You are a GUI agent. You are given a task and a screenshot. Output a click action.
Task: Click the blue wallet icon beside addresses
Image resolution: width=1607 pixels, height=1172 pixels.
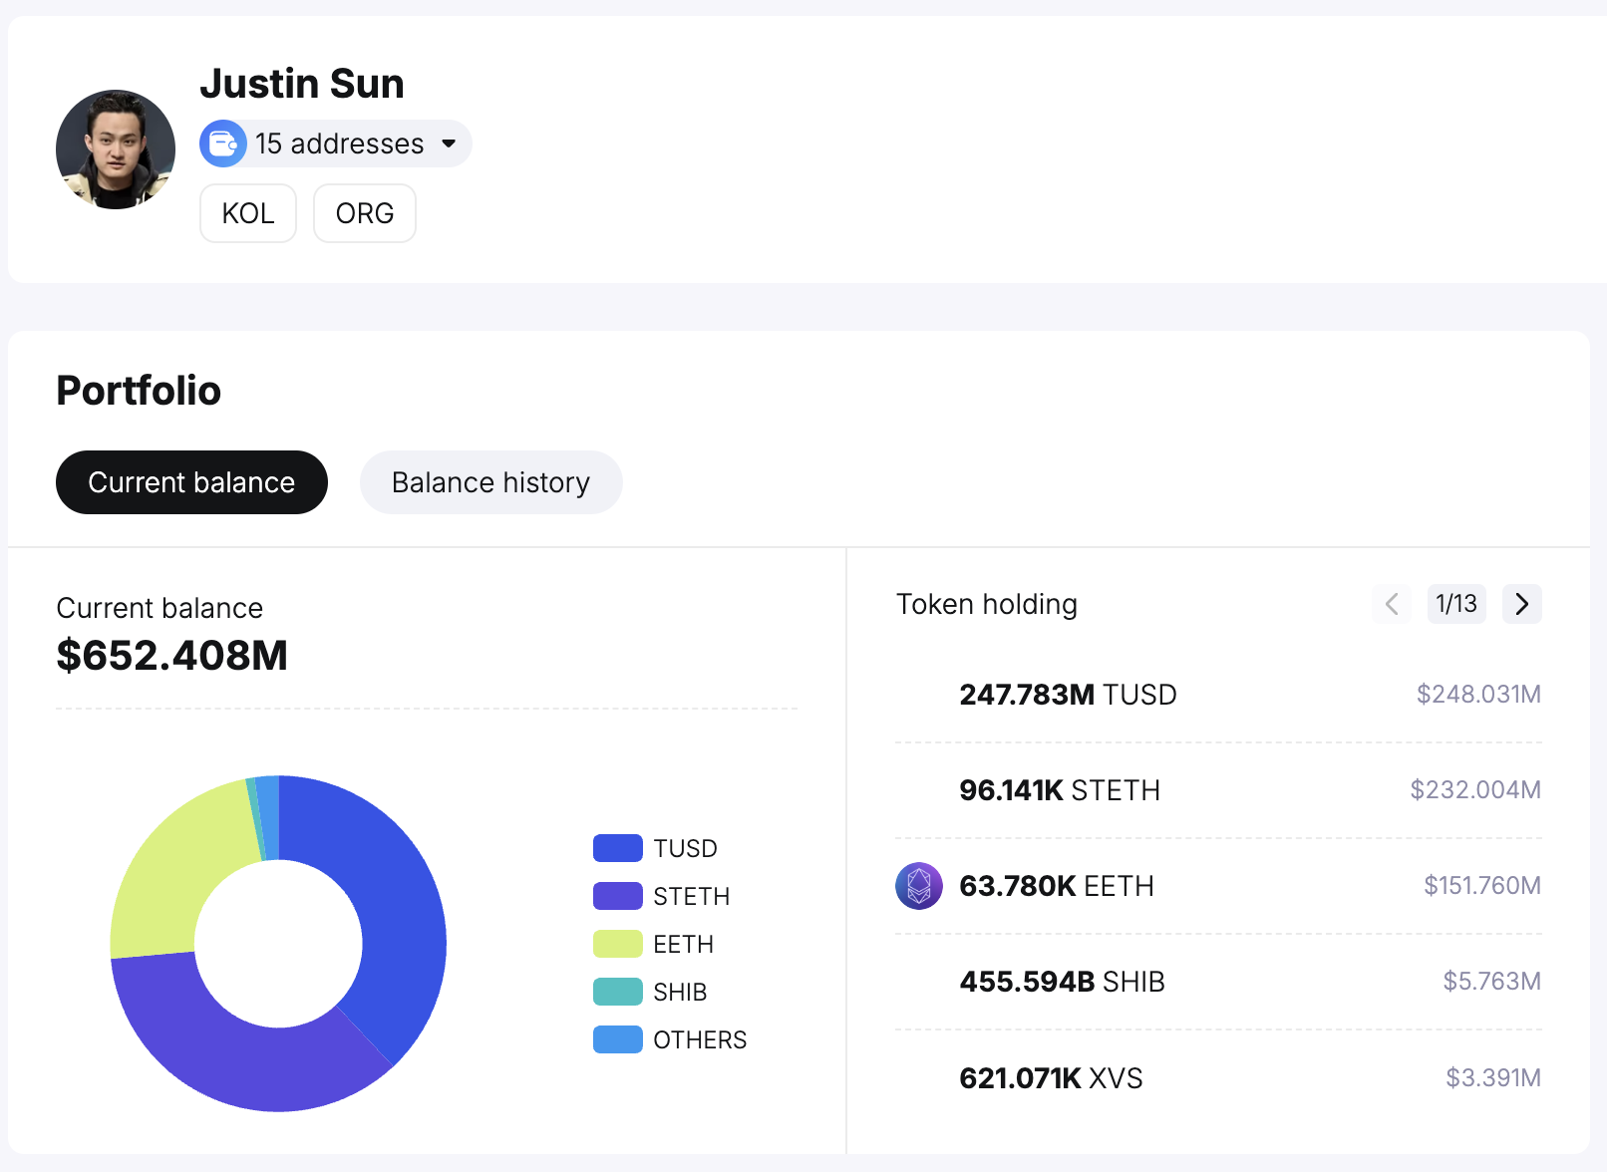[x=223, y=144]
